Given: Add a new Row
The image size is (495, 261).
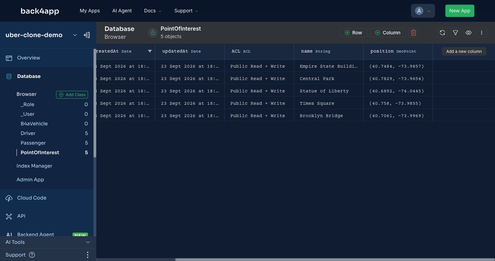Looking at the screenshot, I should coord(353,33).
